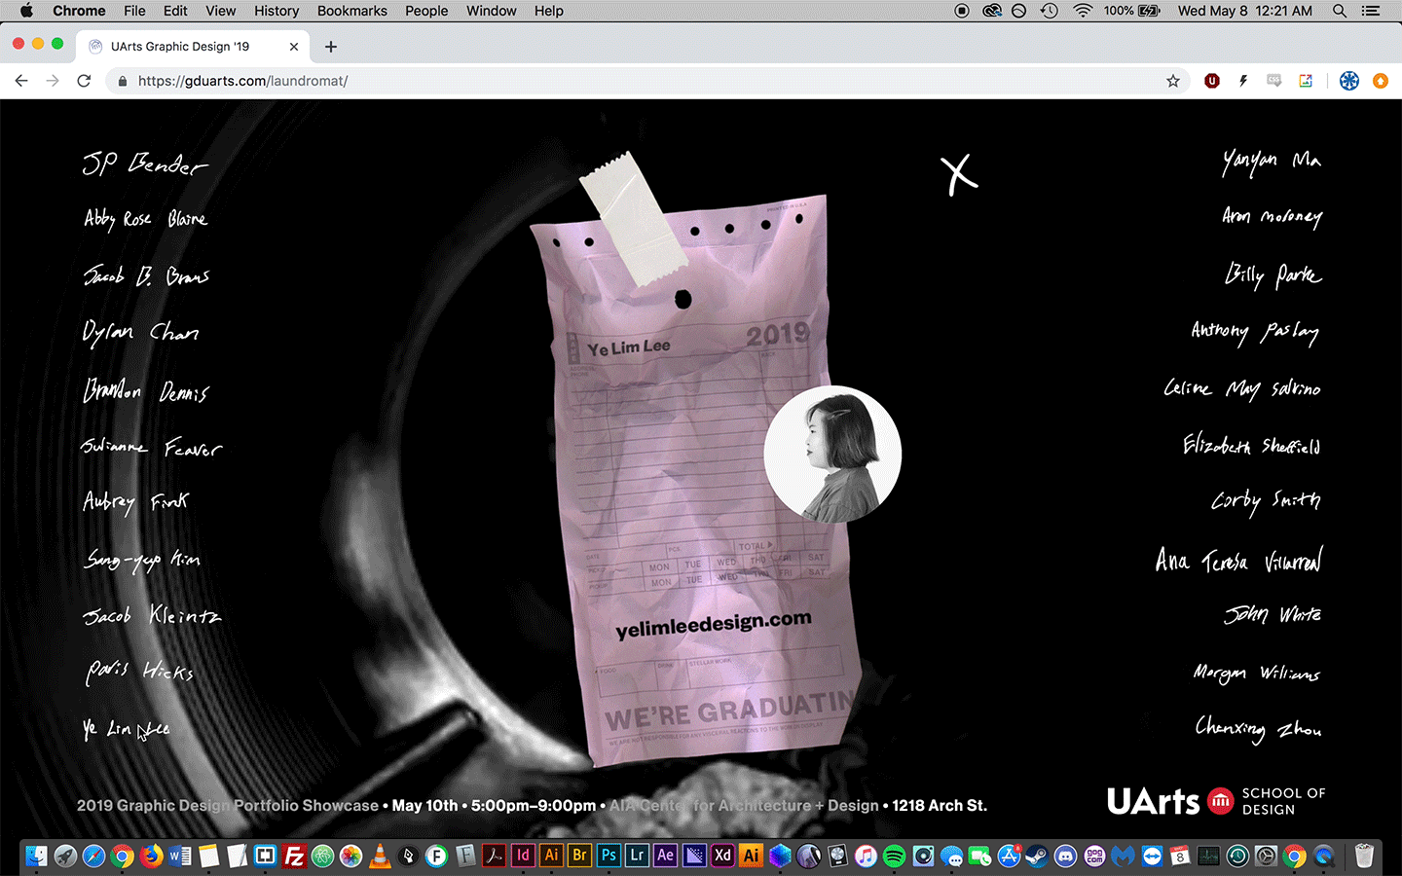Open the Chrome History menu
Screen dimensions: 1402x876
pyautogui.click(x=277, y=11)
